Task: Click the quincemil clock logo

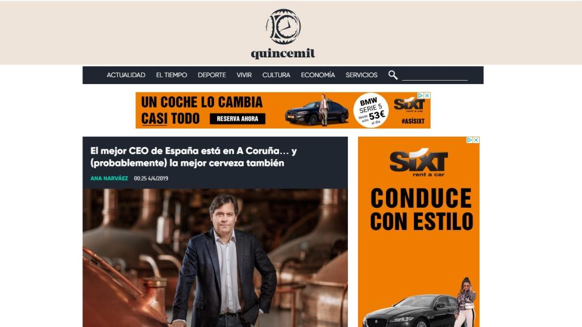Action: (283, 27)
